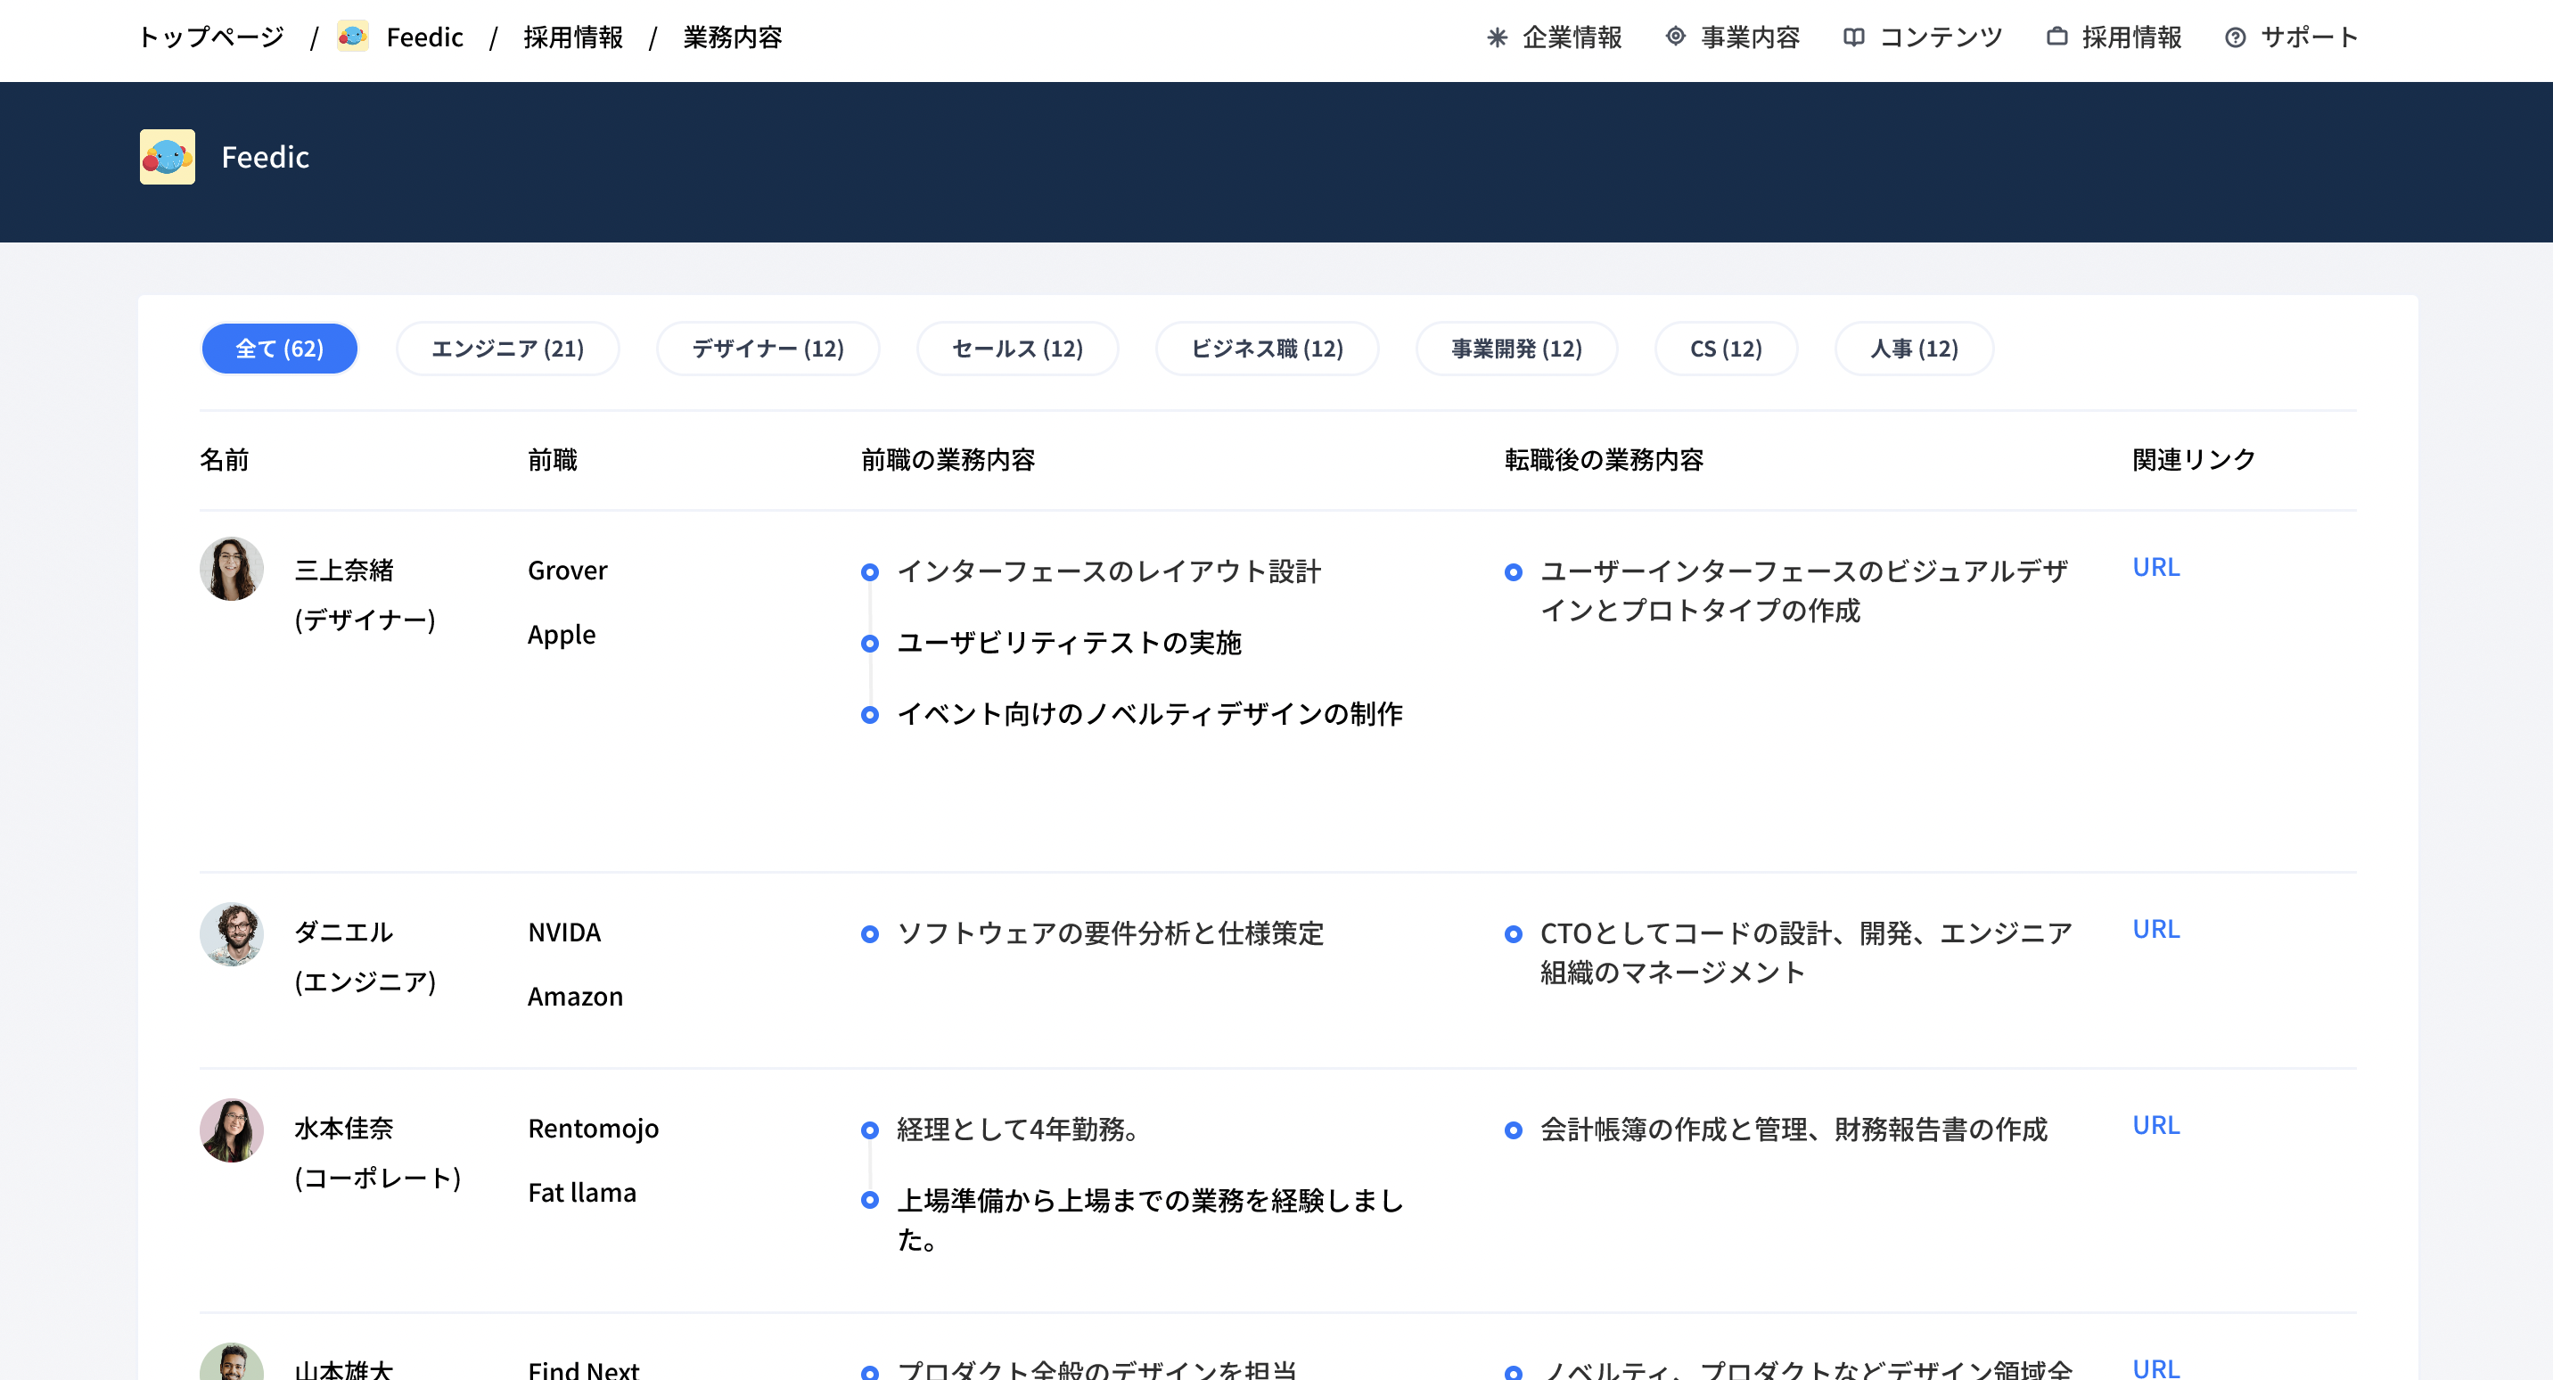The width and height of the screenshot is (2553, 1380).
Task: Select the 全て (62) filter tab
Action: [280, 349]
